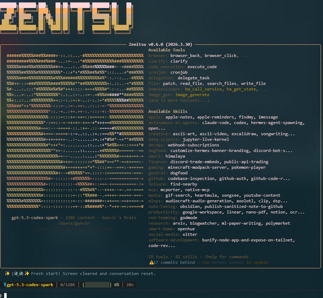Click the 'Available Tools' heading
Screen dimensions: 323x298
tap(167, 50)
